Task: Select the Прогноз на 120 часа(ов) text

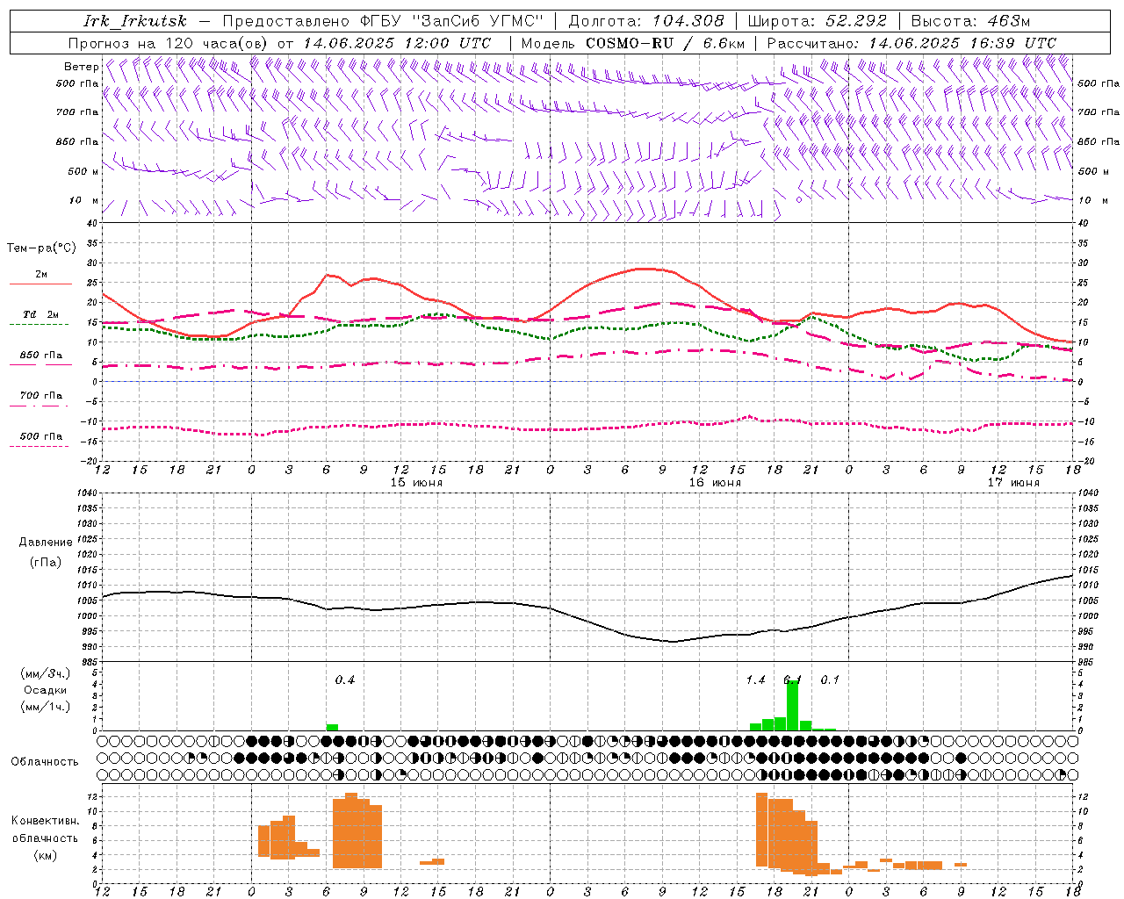Action: 169,43
